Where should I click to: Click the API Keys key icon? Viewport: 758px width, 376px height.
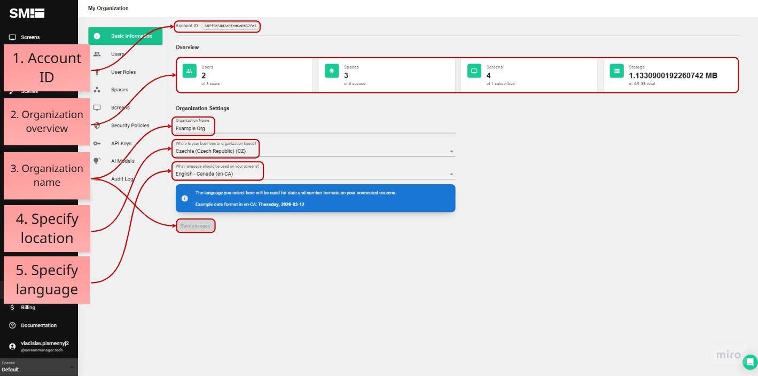pos(97,143)
